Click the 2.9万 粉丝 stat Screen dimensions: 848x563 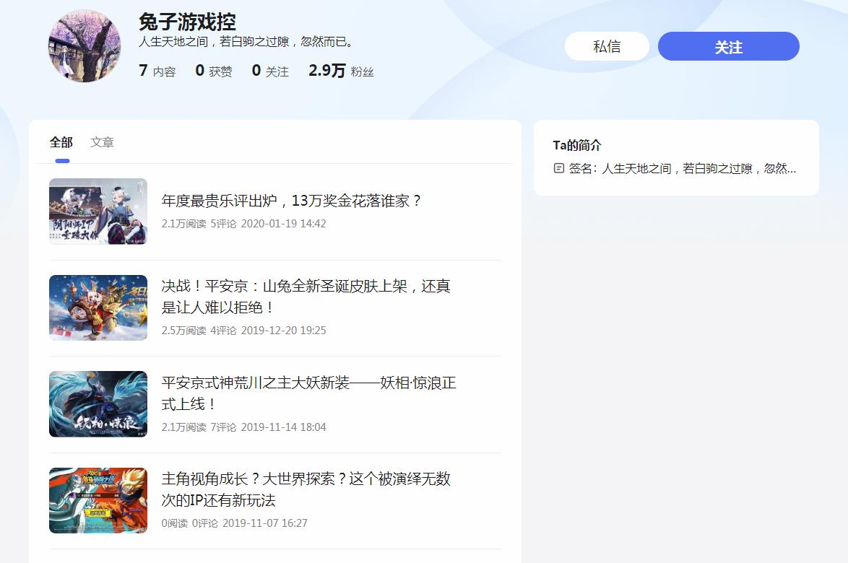(341, 71)
